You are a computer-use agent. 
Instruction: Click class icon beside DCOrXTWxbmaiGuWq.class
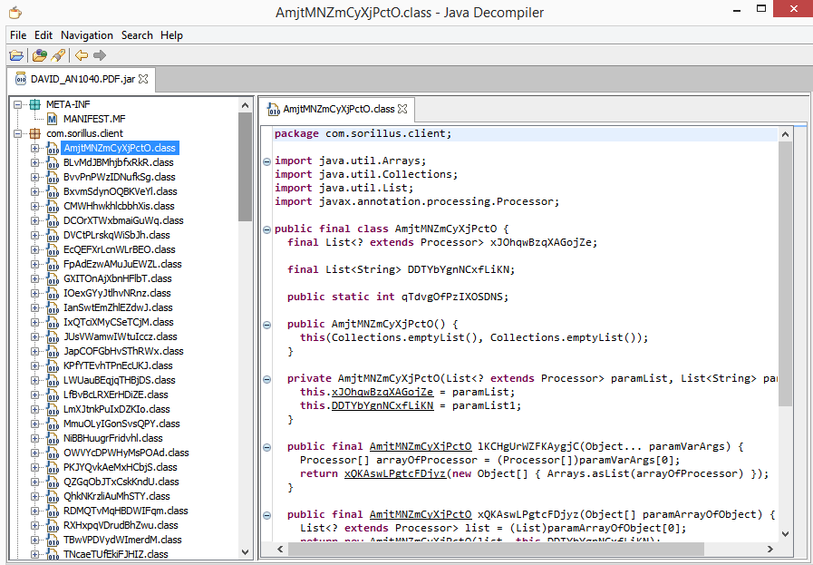[53, 220]
